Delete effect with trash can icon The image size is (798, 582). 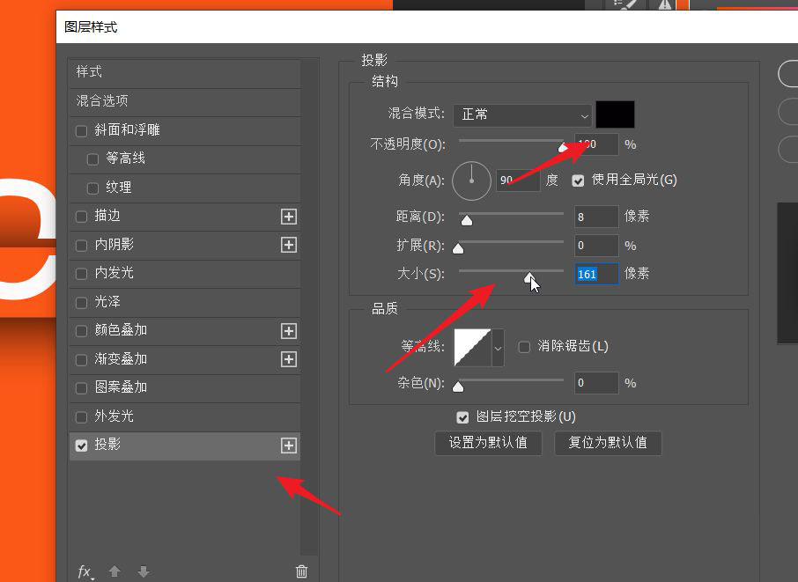pyautogui.click(x=301, y=571)
